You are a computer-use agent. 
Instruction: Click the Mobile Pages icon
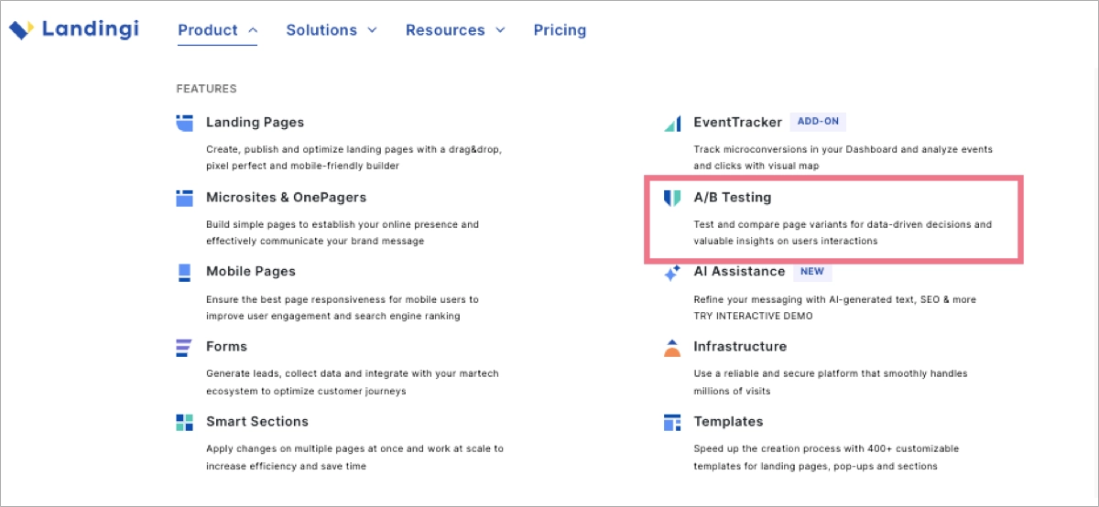click(185, 272)
